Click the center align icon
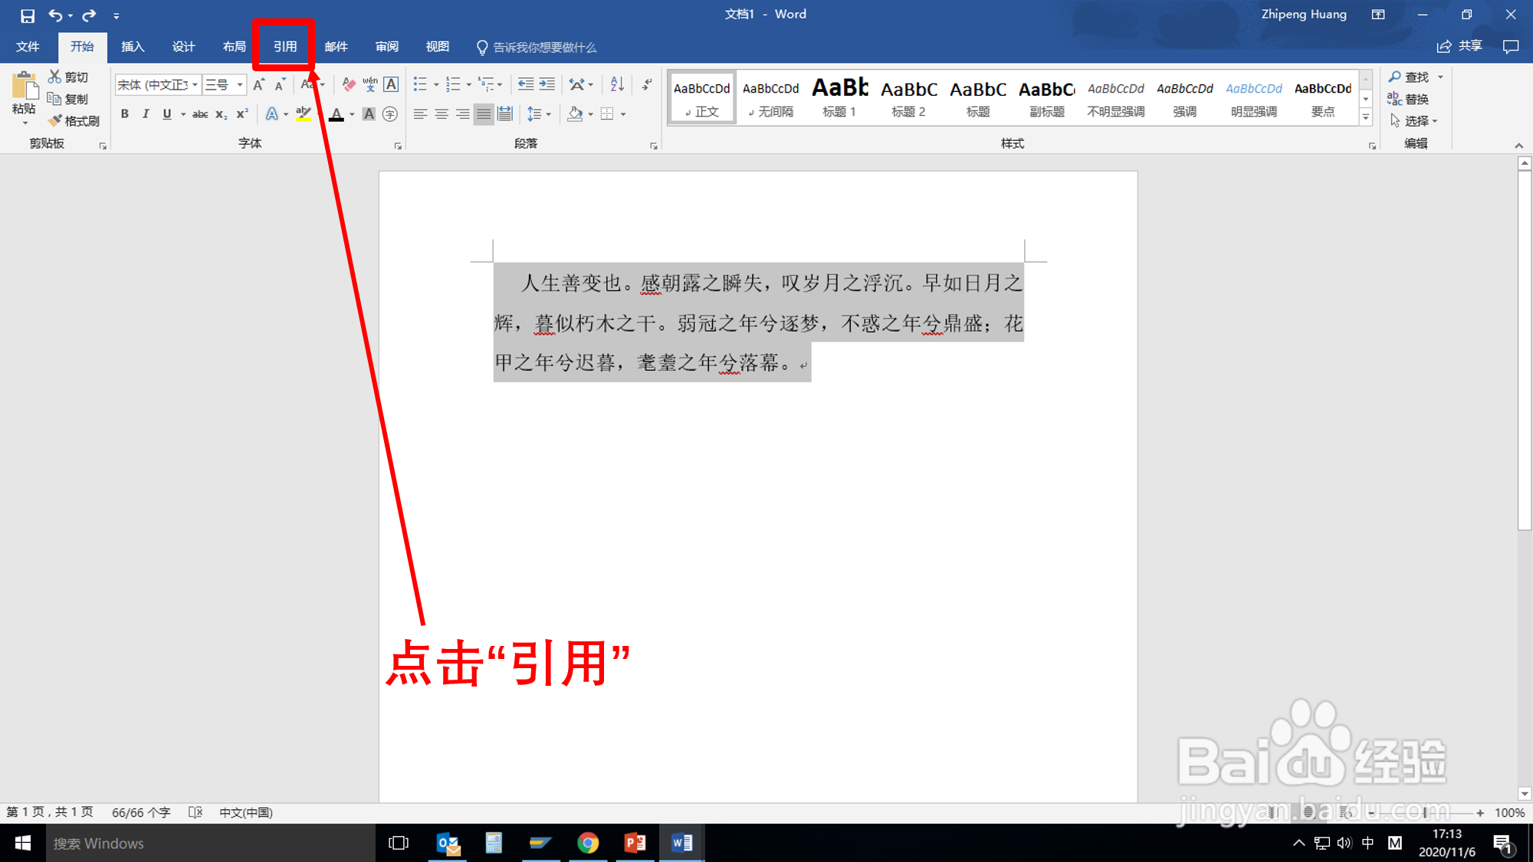Screen dimensions: 1533x862 click(x=442, y=114)
